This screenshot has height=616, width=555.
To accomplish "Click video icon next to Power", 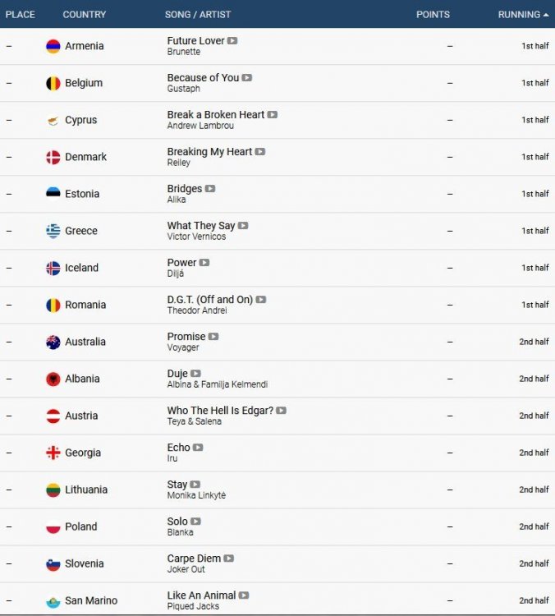I will pyautogui.click(x=204, y=262).
